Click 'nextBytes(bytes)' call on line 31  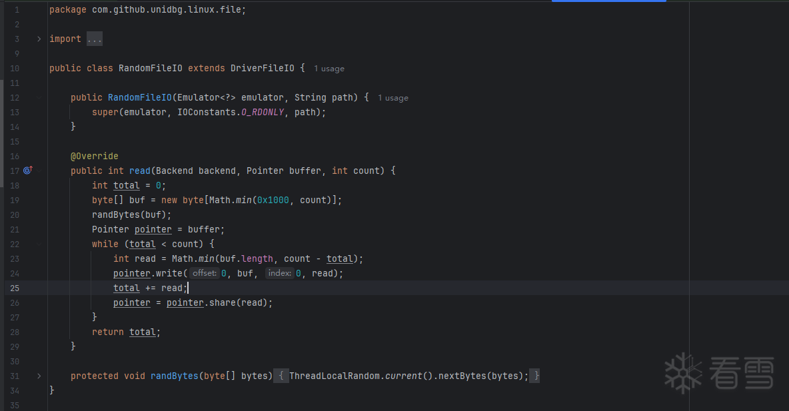(481, 376)
